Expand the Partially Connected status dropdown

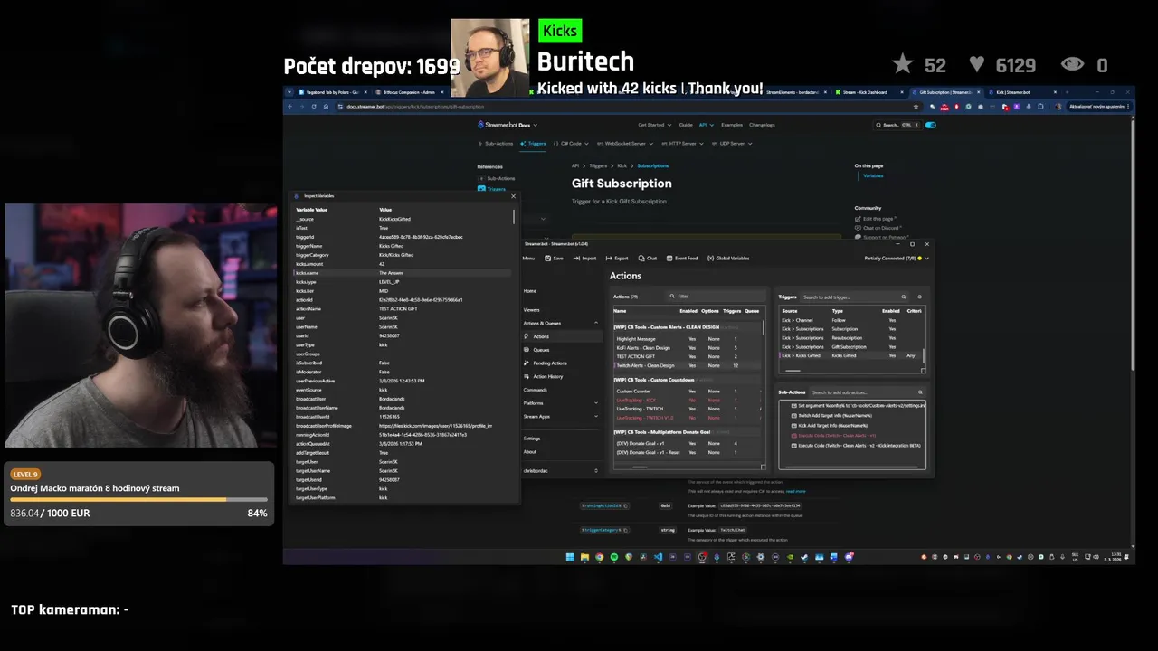[x=897, y=259]
